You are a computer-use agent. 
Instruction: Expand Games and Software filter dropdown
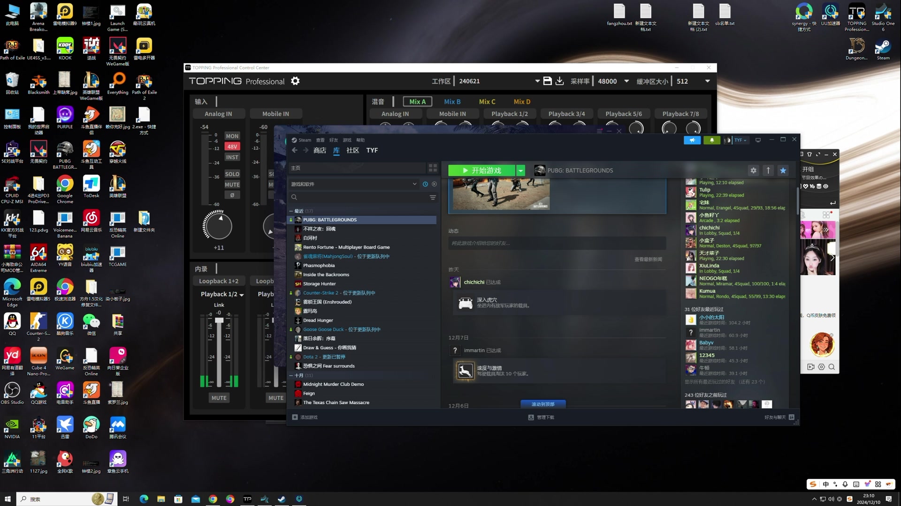414,184
